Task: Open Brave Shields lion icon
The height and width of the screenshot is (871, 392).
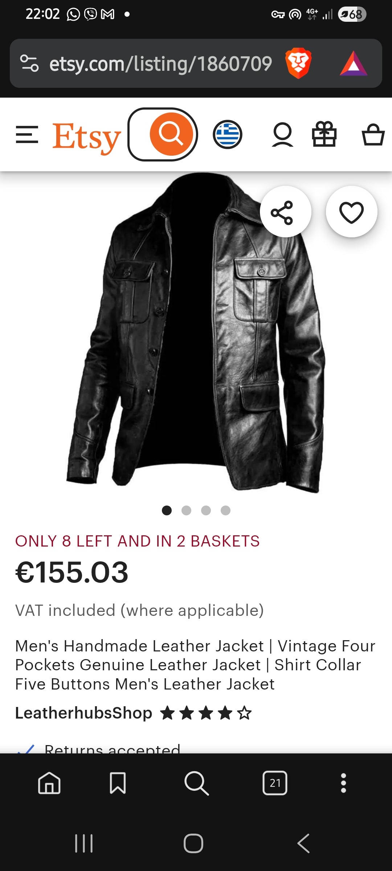Action: (x=298, y=63)
